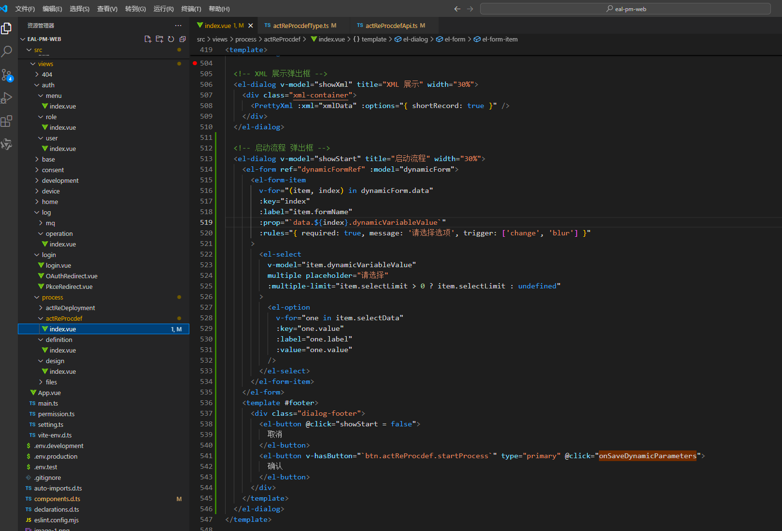Expand the actReDeployment folder
Screen dimensions: 782x531
70,308
